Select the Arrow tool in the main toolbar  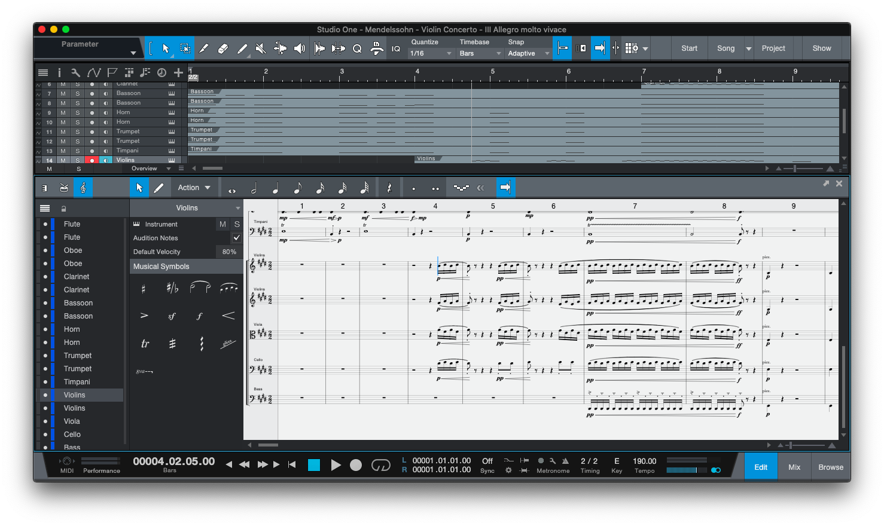[x=166, y=48]
